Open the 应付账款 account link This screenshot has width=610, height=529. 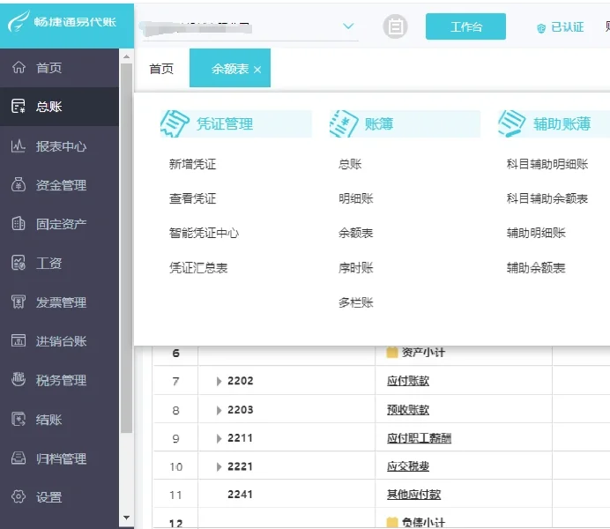coord(408,381)
